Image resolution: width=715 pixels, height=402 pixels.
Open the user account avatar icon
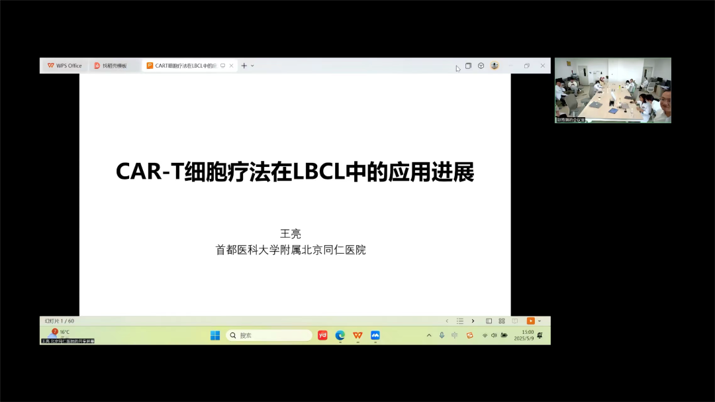click(494, 66)
